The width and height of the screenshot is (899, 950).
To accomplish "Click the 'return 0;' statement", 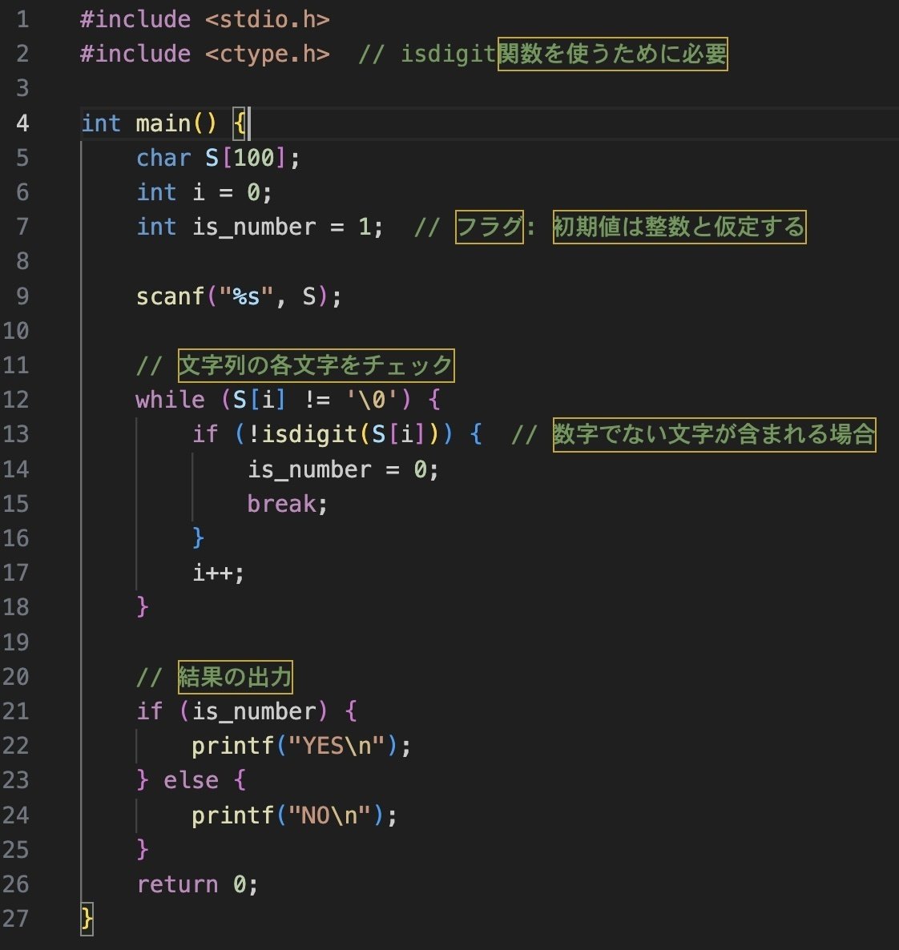I will coord(198,884).
